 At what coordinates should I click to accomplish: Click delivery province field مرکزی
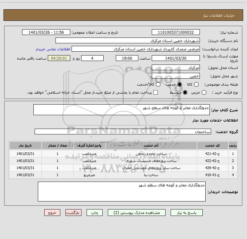pos(176,67)
